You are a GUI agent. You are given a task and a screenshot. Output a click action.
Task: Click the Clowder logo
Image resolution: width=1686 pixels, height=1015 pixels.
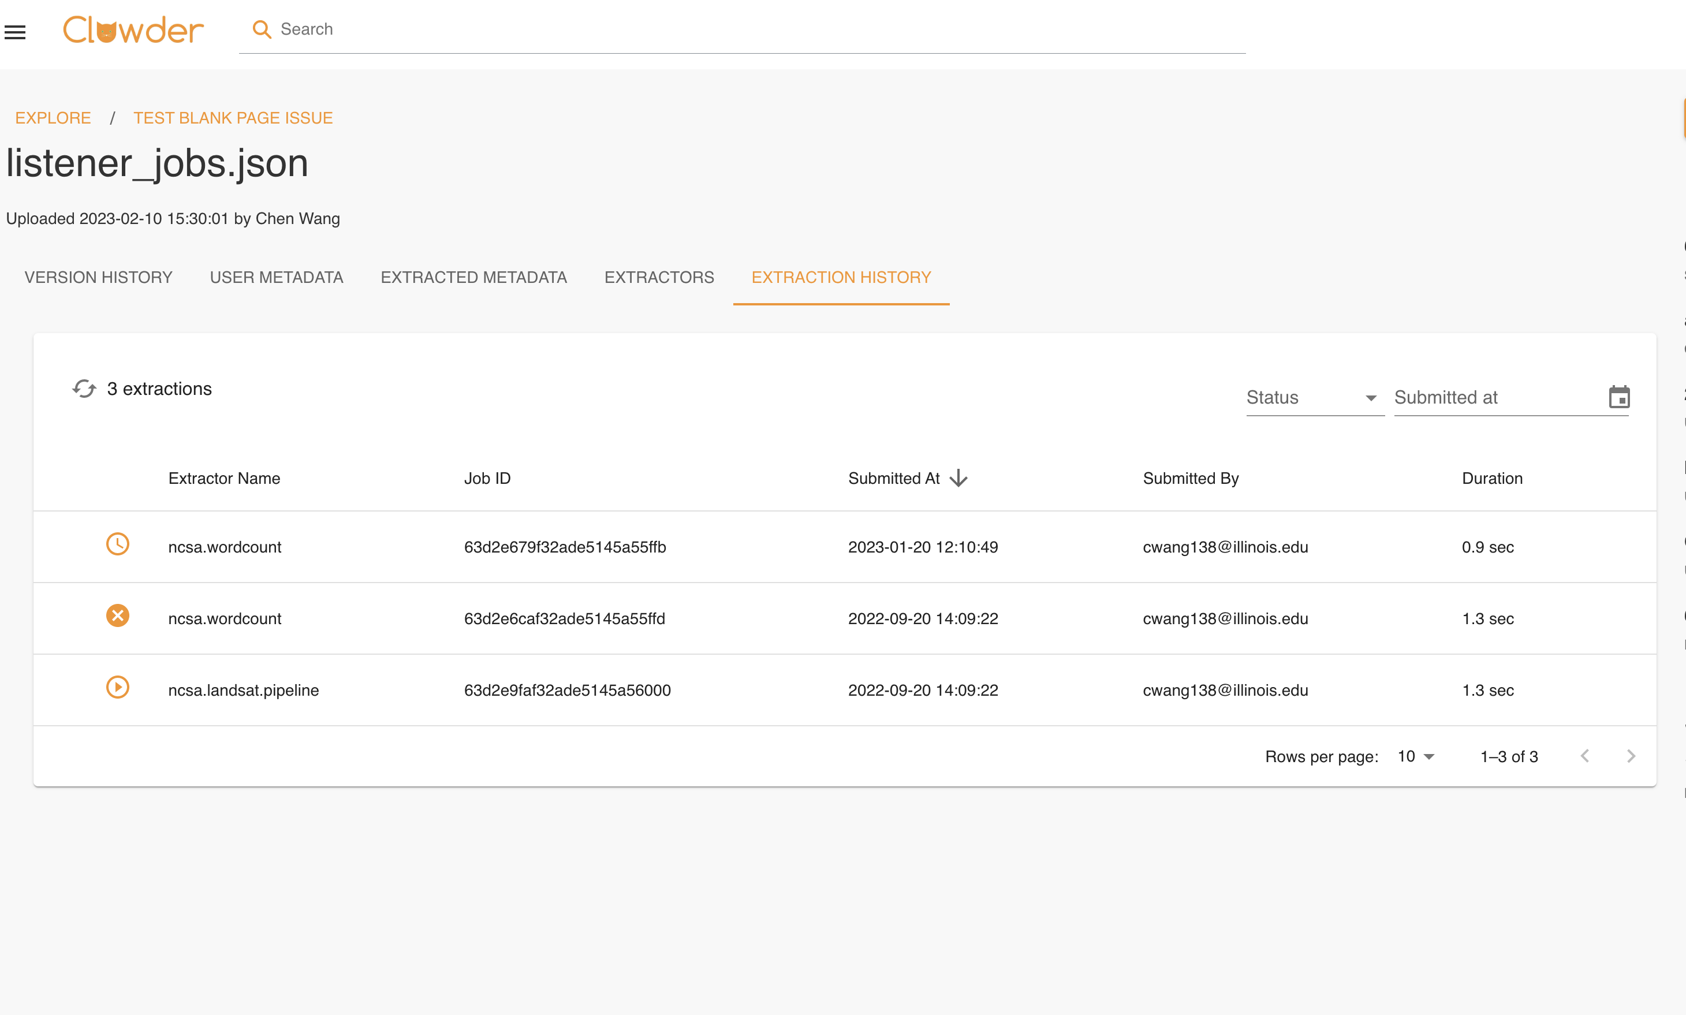[133, 30]
